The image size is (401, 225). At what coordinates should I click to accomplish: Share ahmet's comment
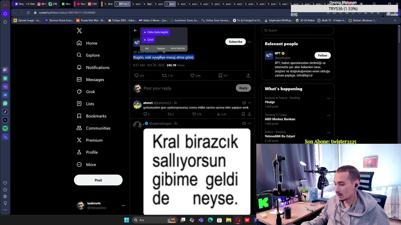point(249,114)
